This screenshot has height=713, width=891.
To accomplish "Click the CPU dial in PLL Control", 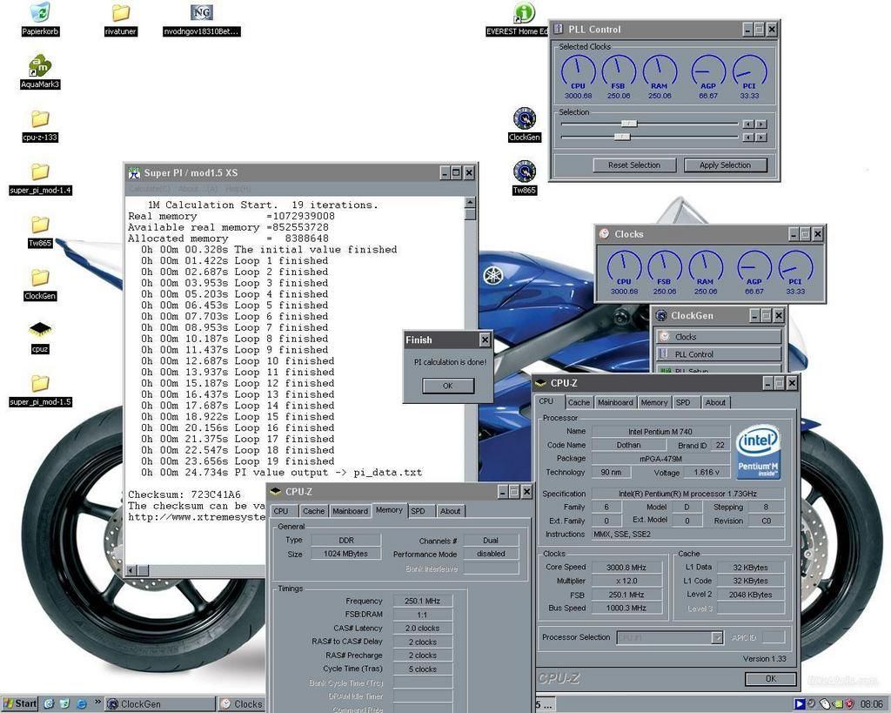I will coord(578,73).
